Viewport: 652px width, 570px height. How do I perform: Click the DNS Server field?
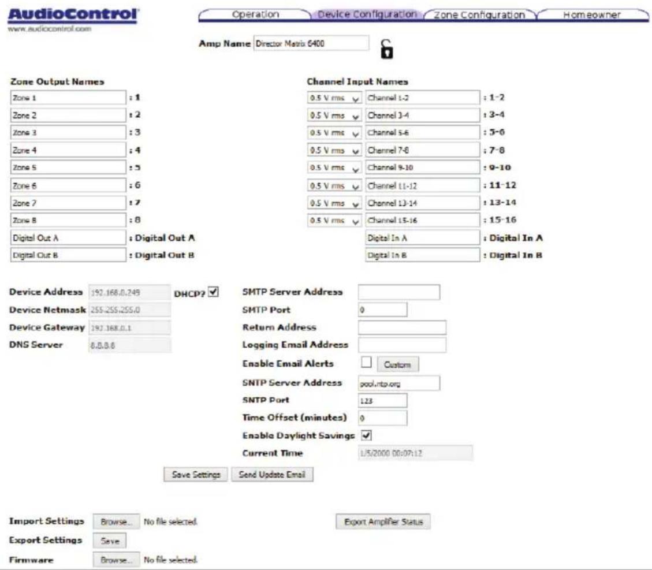click(x=129, y=345)
